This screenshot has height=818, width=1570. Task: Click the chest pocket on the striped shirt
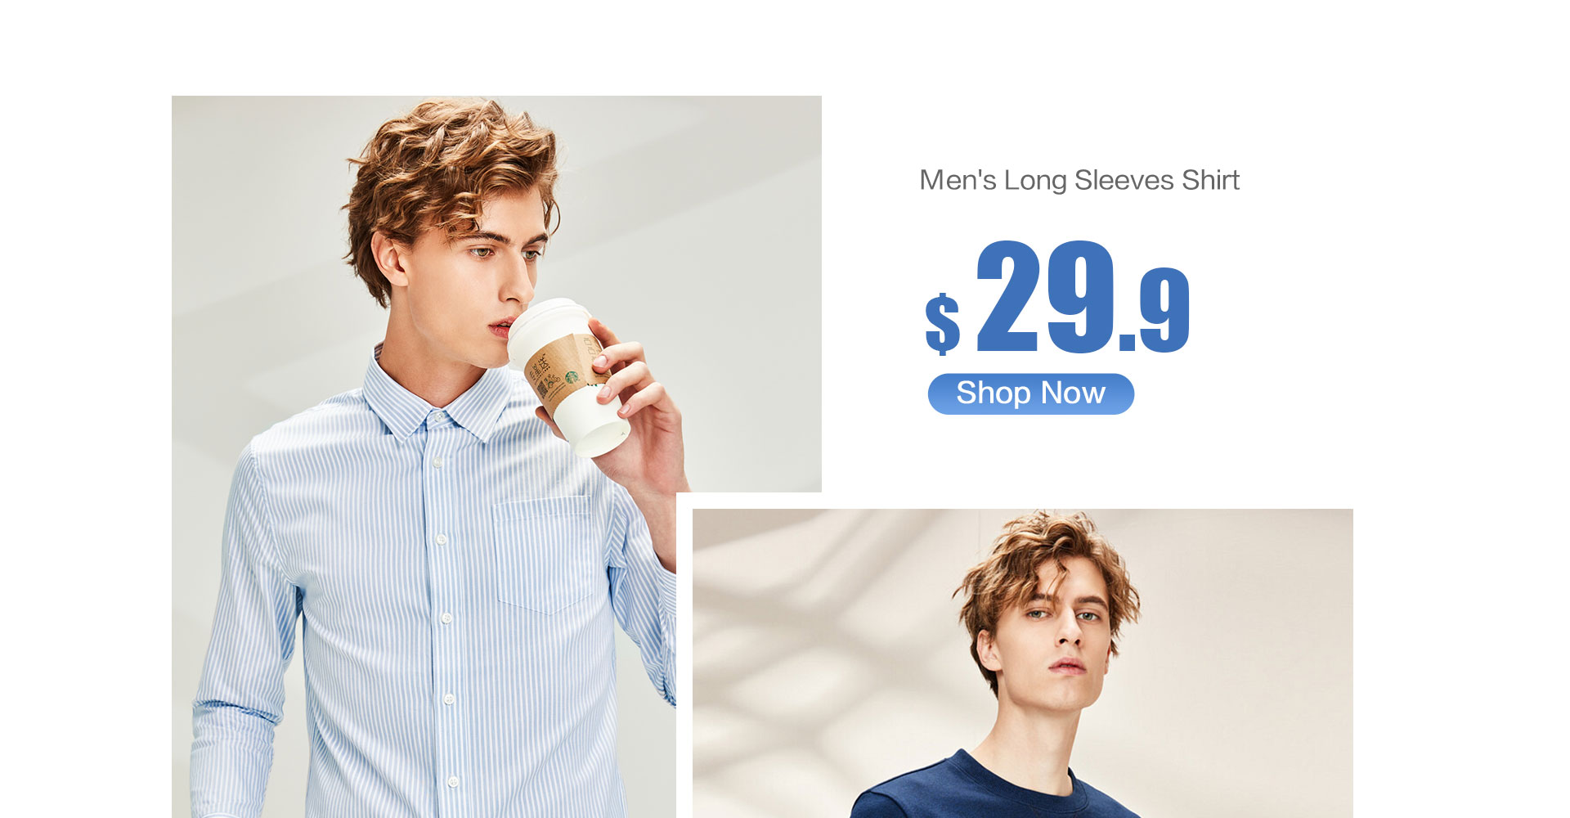pos(542,555)
